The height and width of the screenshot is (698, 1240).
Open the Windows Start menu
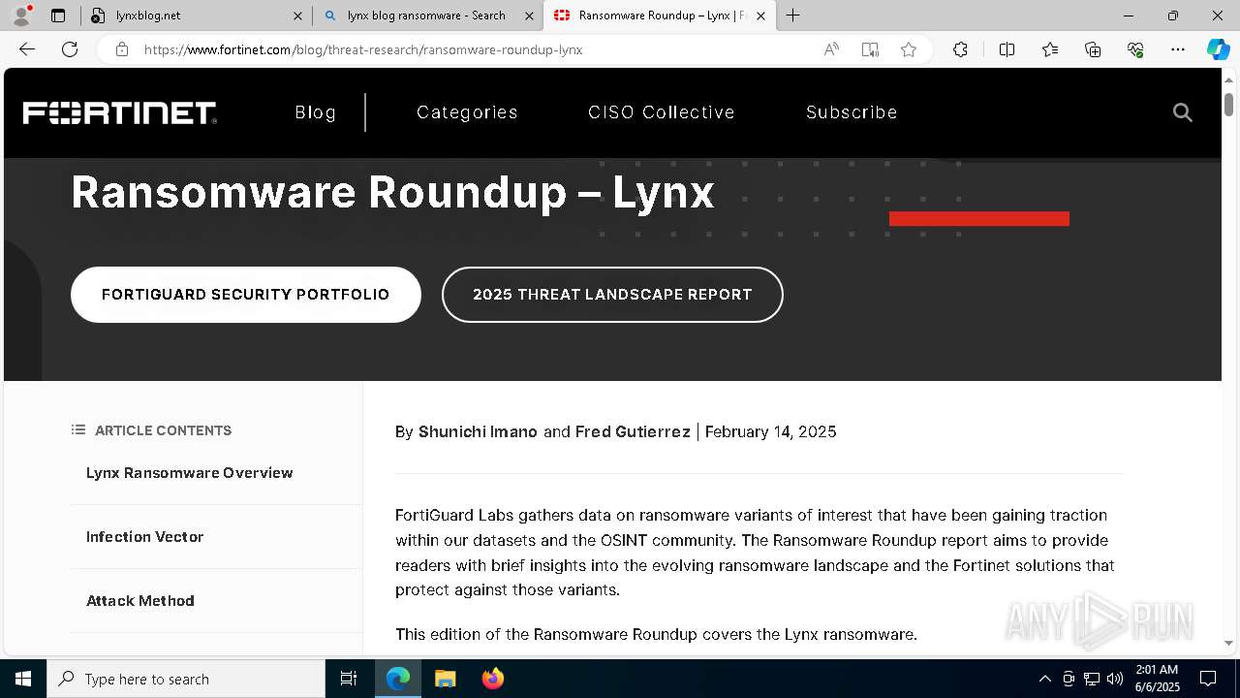click(23, 679)
